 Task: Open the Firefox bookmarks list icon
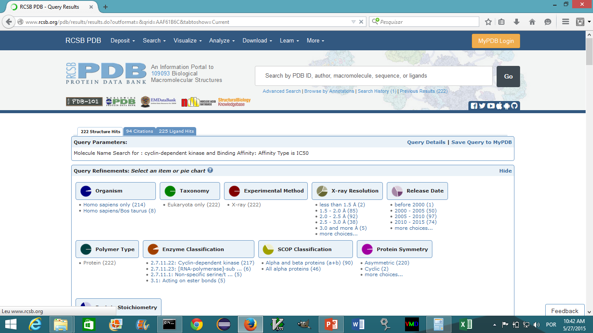pos(501,22)
